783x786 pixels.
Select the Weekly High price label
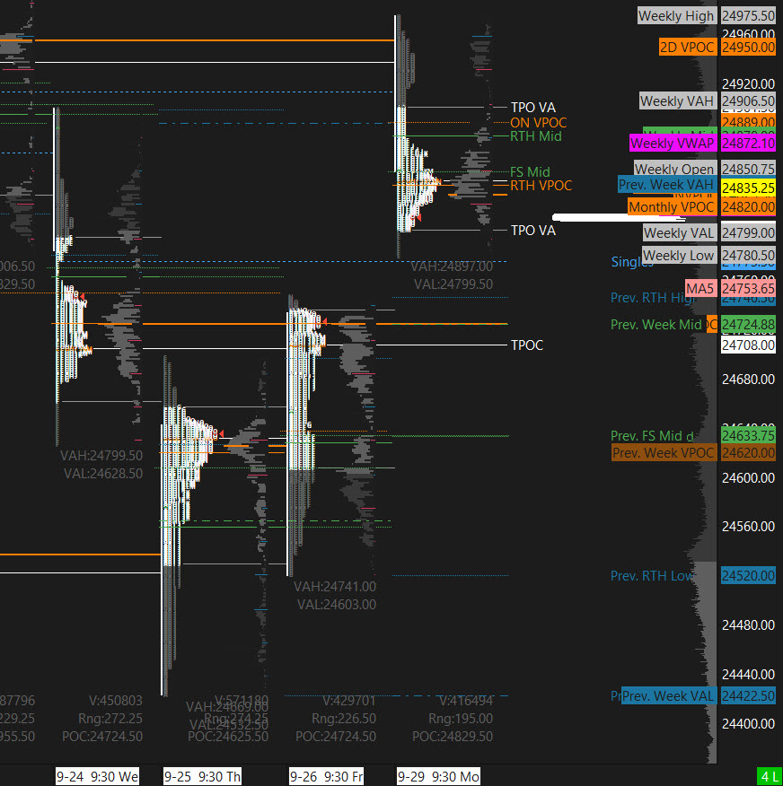[x=676, y=15]
